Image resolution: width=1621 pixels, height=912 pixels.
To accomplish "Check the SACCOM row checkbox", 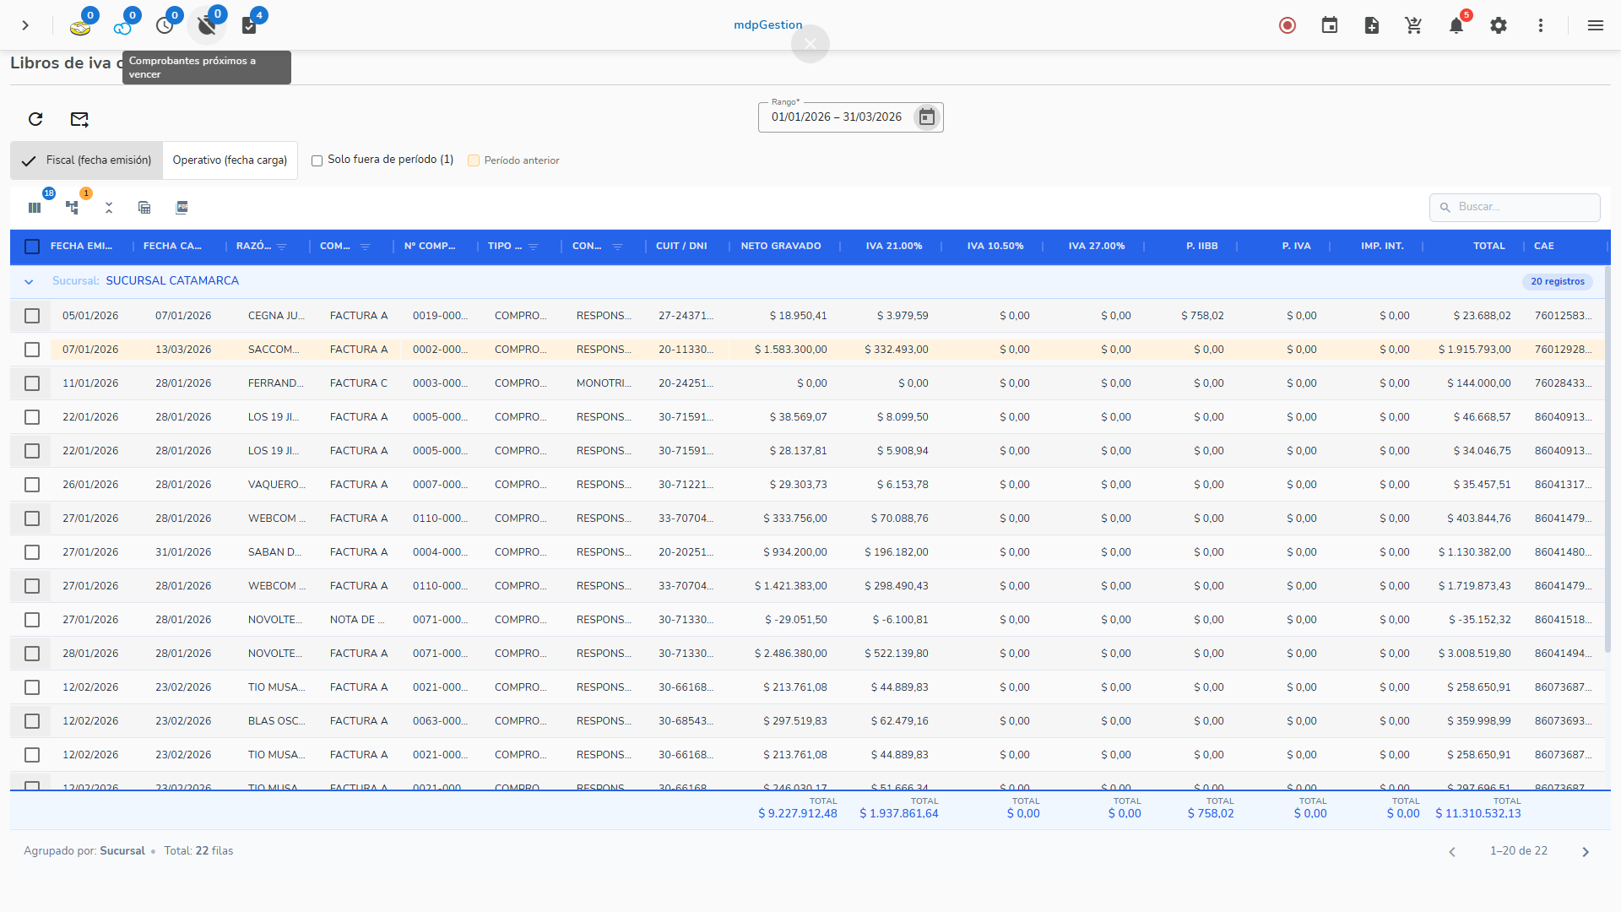I will pyautogui.click(x=32, y=350).
